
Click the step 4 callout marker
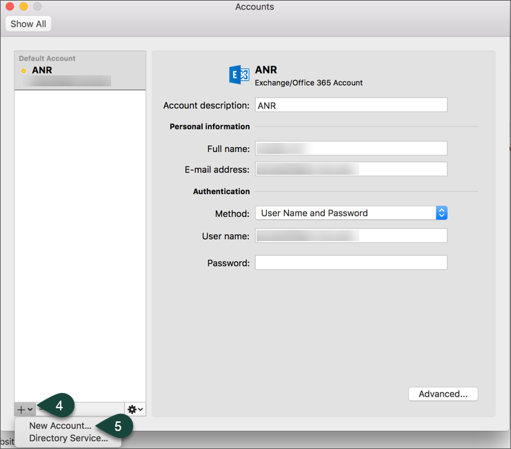[x=59, y=406]
